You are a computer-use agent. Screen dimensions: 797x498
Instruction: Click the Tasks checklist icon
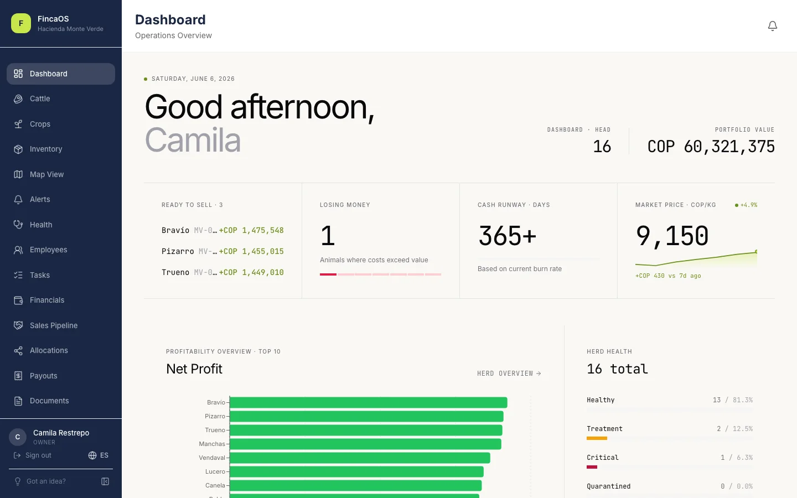point(18,275)
